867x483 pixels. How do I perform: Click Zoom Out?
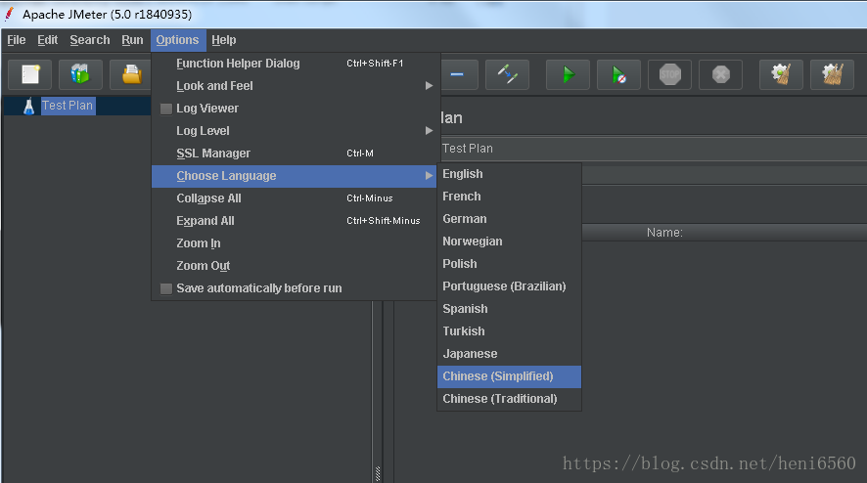click(295, 266)
